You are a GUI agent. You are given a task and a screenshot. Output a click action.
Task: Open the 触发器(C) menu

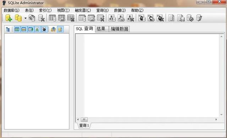[83, 10]
